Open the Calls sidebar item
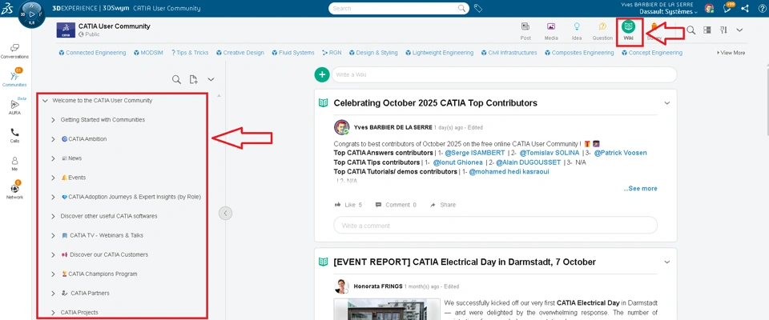 click(14, 135)
